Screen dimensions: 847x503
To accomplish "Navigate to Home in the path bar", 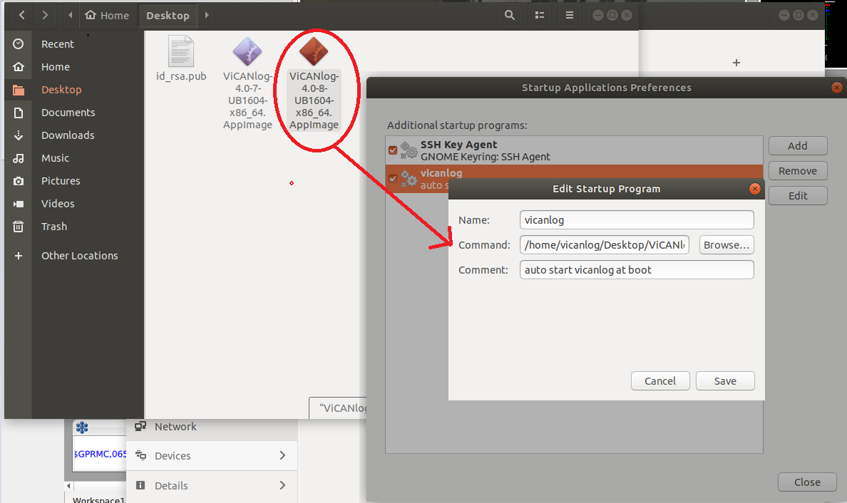I will [x=108, y=15].
